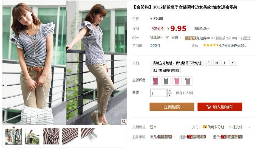Screen dimensions: 255x148
Task: Choose the pink striped color swatch
Action: (x=177, y=81)
